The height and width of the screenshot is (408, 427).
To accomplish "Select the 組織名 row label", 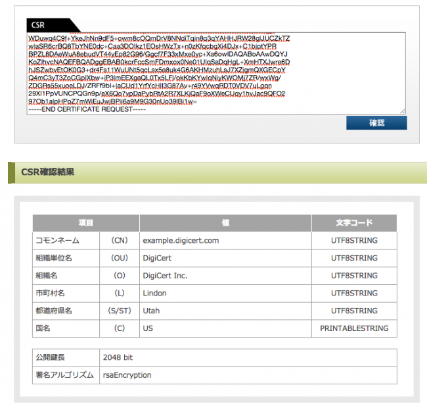I will (47, 276).
